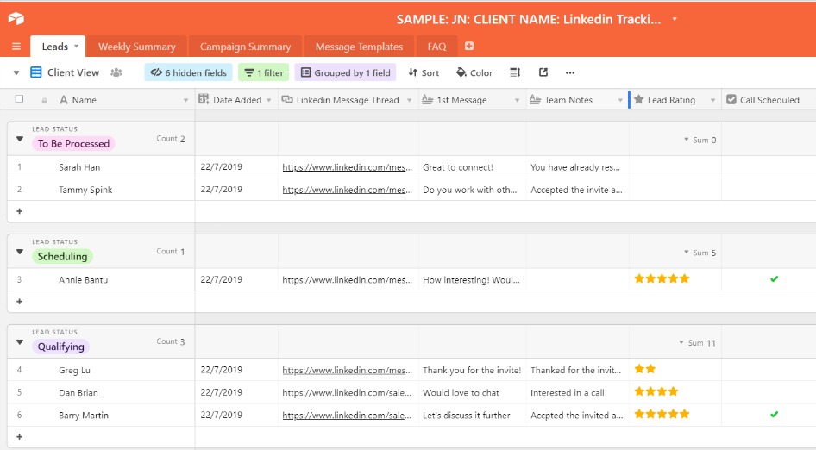Collapse the Scheduling group
Image resolution: width=816 pixels, height=450 pixels.
pyautogui.click(x=19, y=252)
